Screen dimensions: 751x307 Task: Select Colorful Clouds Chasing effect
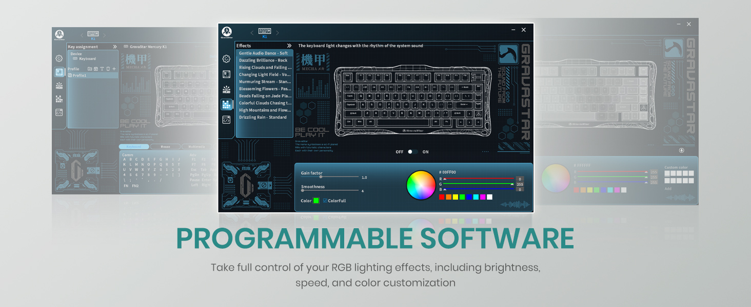(x=265, y=103)
